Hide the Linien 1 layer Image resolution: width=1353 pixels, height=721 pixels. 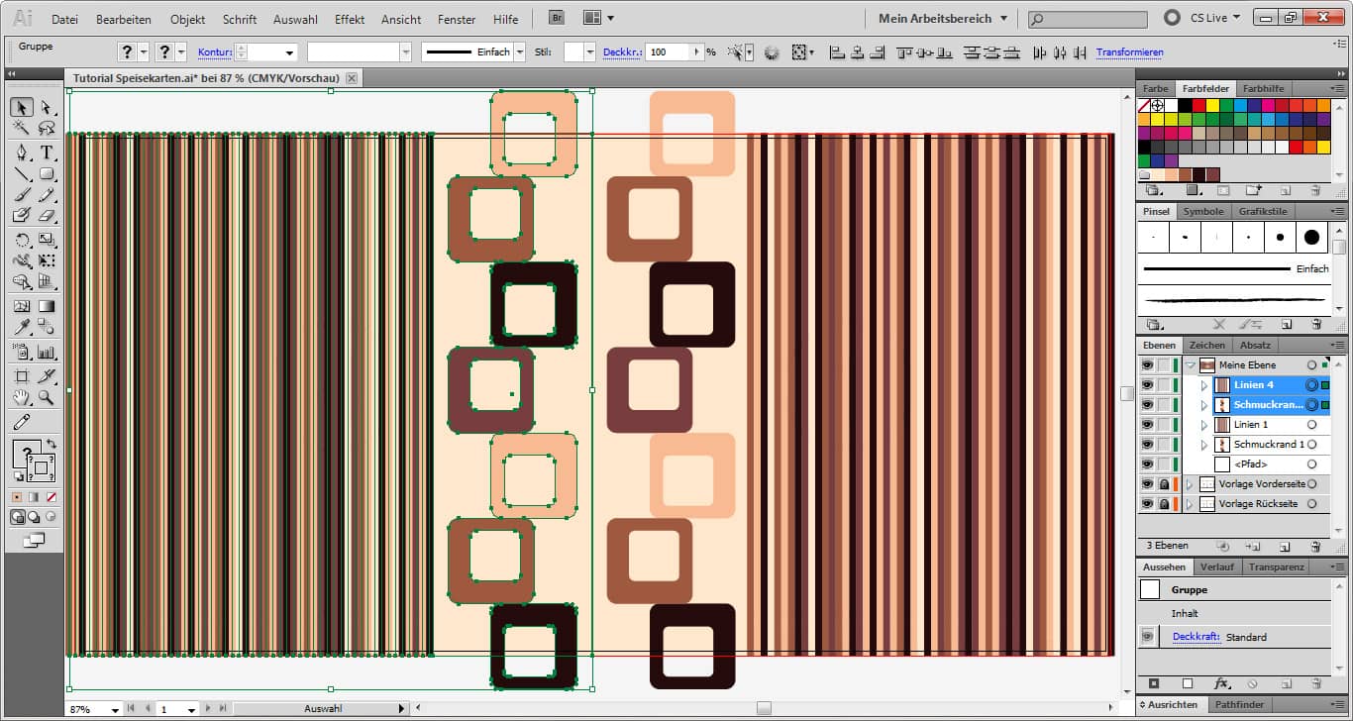click(x=1147, y=425)
